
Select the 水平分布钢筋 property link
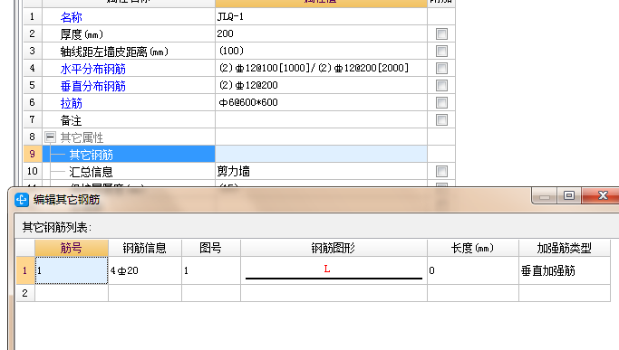click(92, 69)
